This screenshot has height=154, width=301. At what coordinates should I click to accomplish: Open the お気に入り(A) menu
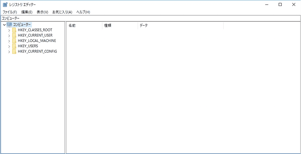62,12
